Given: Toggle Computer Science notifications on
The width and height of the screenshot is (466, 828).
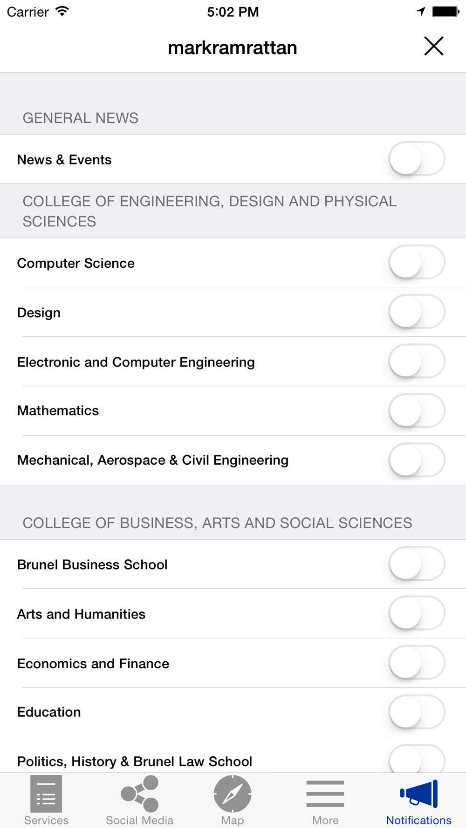Looking at the screenshot, I should click(x=417, y=263).
